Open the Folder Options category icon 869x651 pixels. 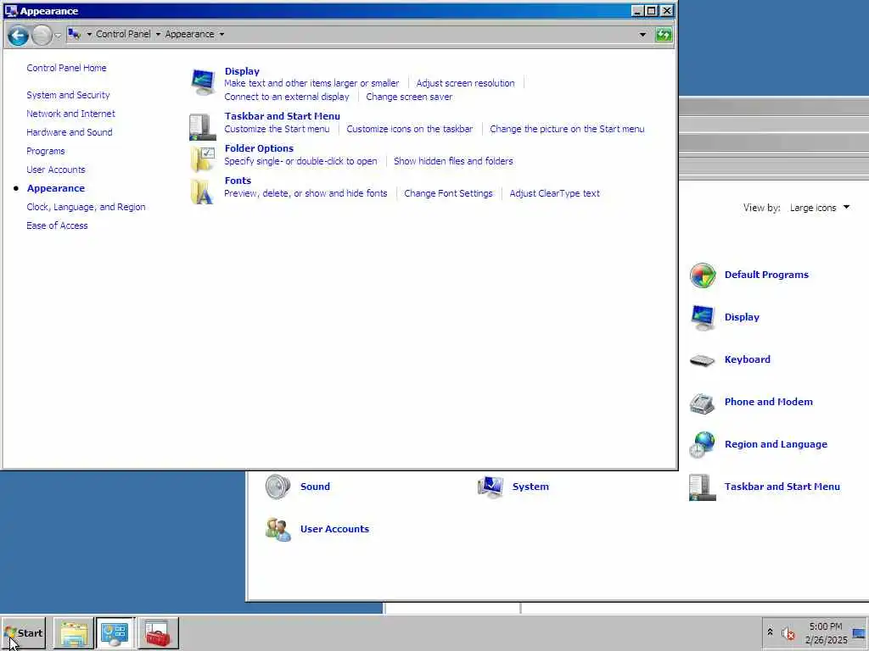coord(202,159)
